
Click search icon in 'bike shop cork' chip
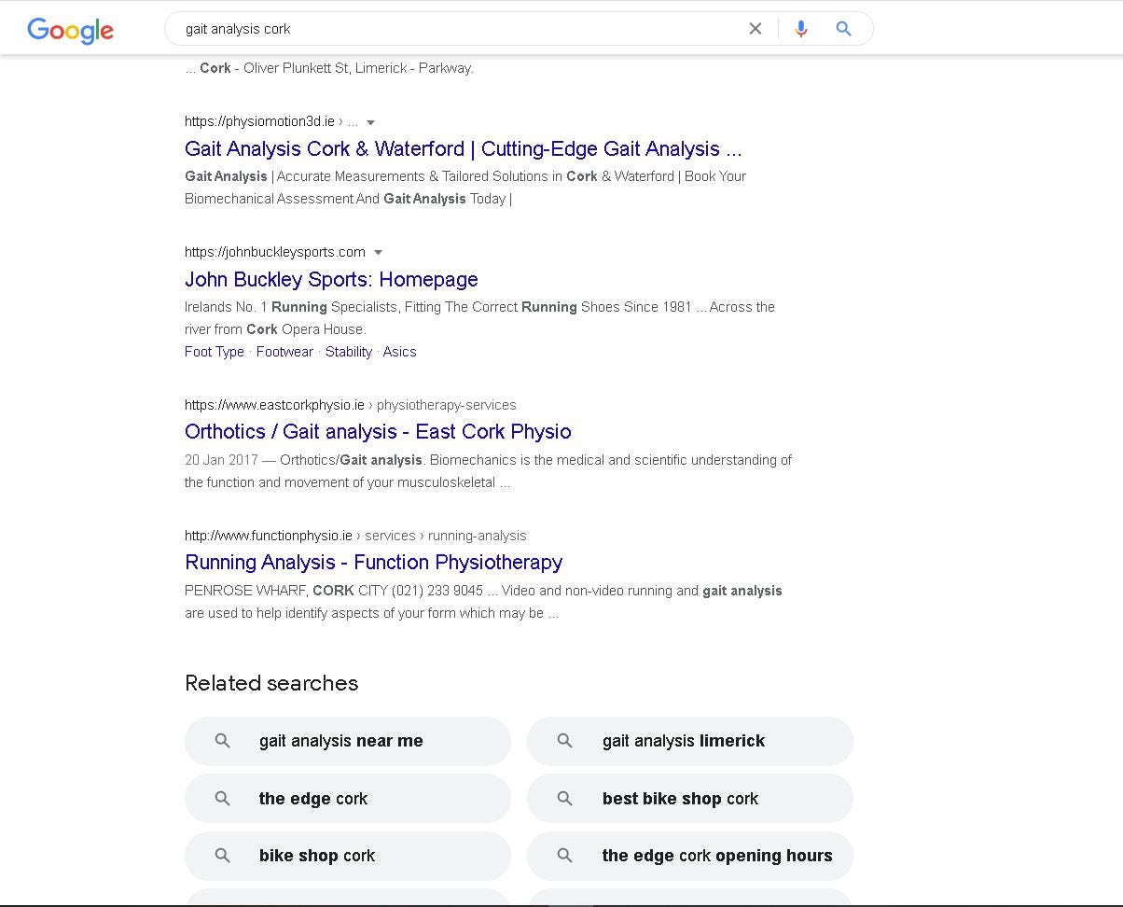[222, 856]
